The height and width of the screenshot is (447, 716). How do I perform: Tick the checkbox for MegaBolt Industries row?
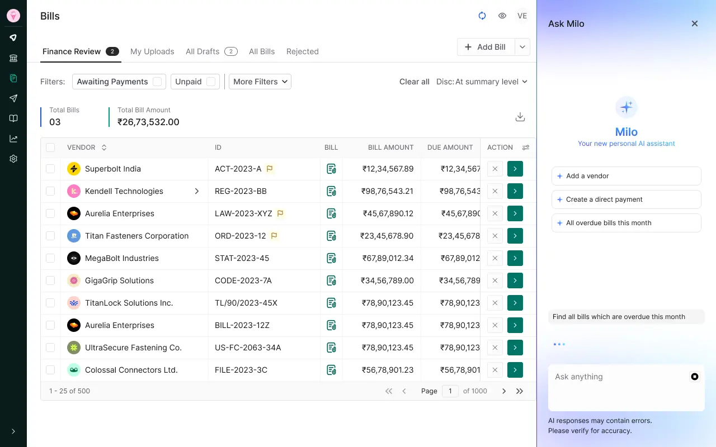[x=50, y=258]
